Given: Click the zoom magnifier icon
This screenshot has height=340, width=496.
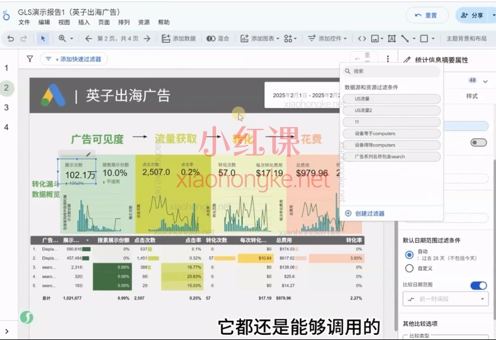Looking at the screenshot, I should pos(62,38).
